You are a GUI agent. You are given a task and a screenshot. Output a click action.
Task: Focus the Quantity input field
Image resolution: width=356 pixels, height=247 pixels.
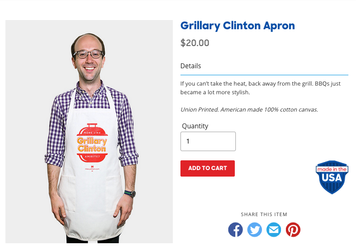[208, 141]
